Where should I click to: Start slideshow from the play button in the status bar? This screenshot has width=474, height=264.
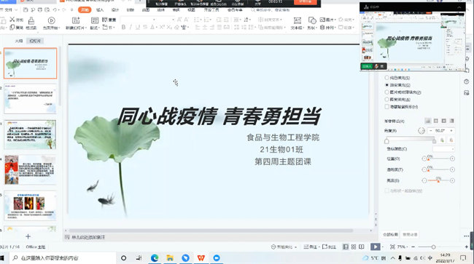pyautogui.click(x=375, y=247)
